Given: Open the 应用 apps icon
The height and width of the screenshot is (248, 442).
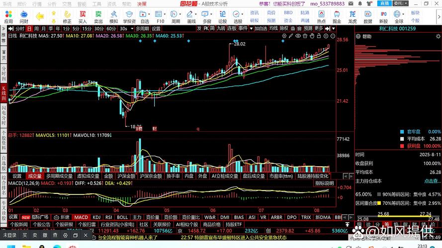Looking at the screenshot, I should [x=8, y=16].
